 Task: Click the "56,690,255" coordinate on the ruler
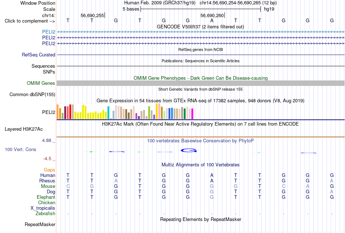(x=92, y=15)
